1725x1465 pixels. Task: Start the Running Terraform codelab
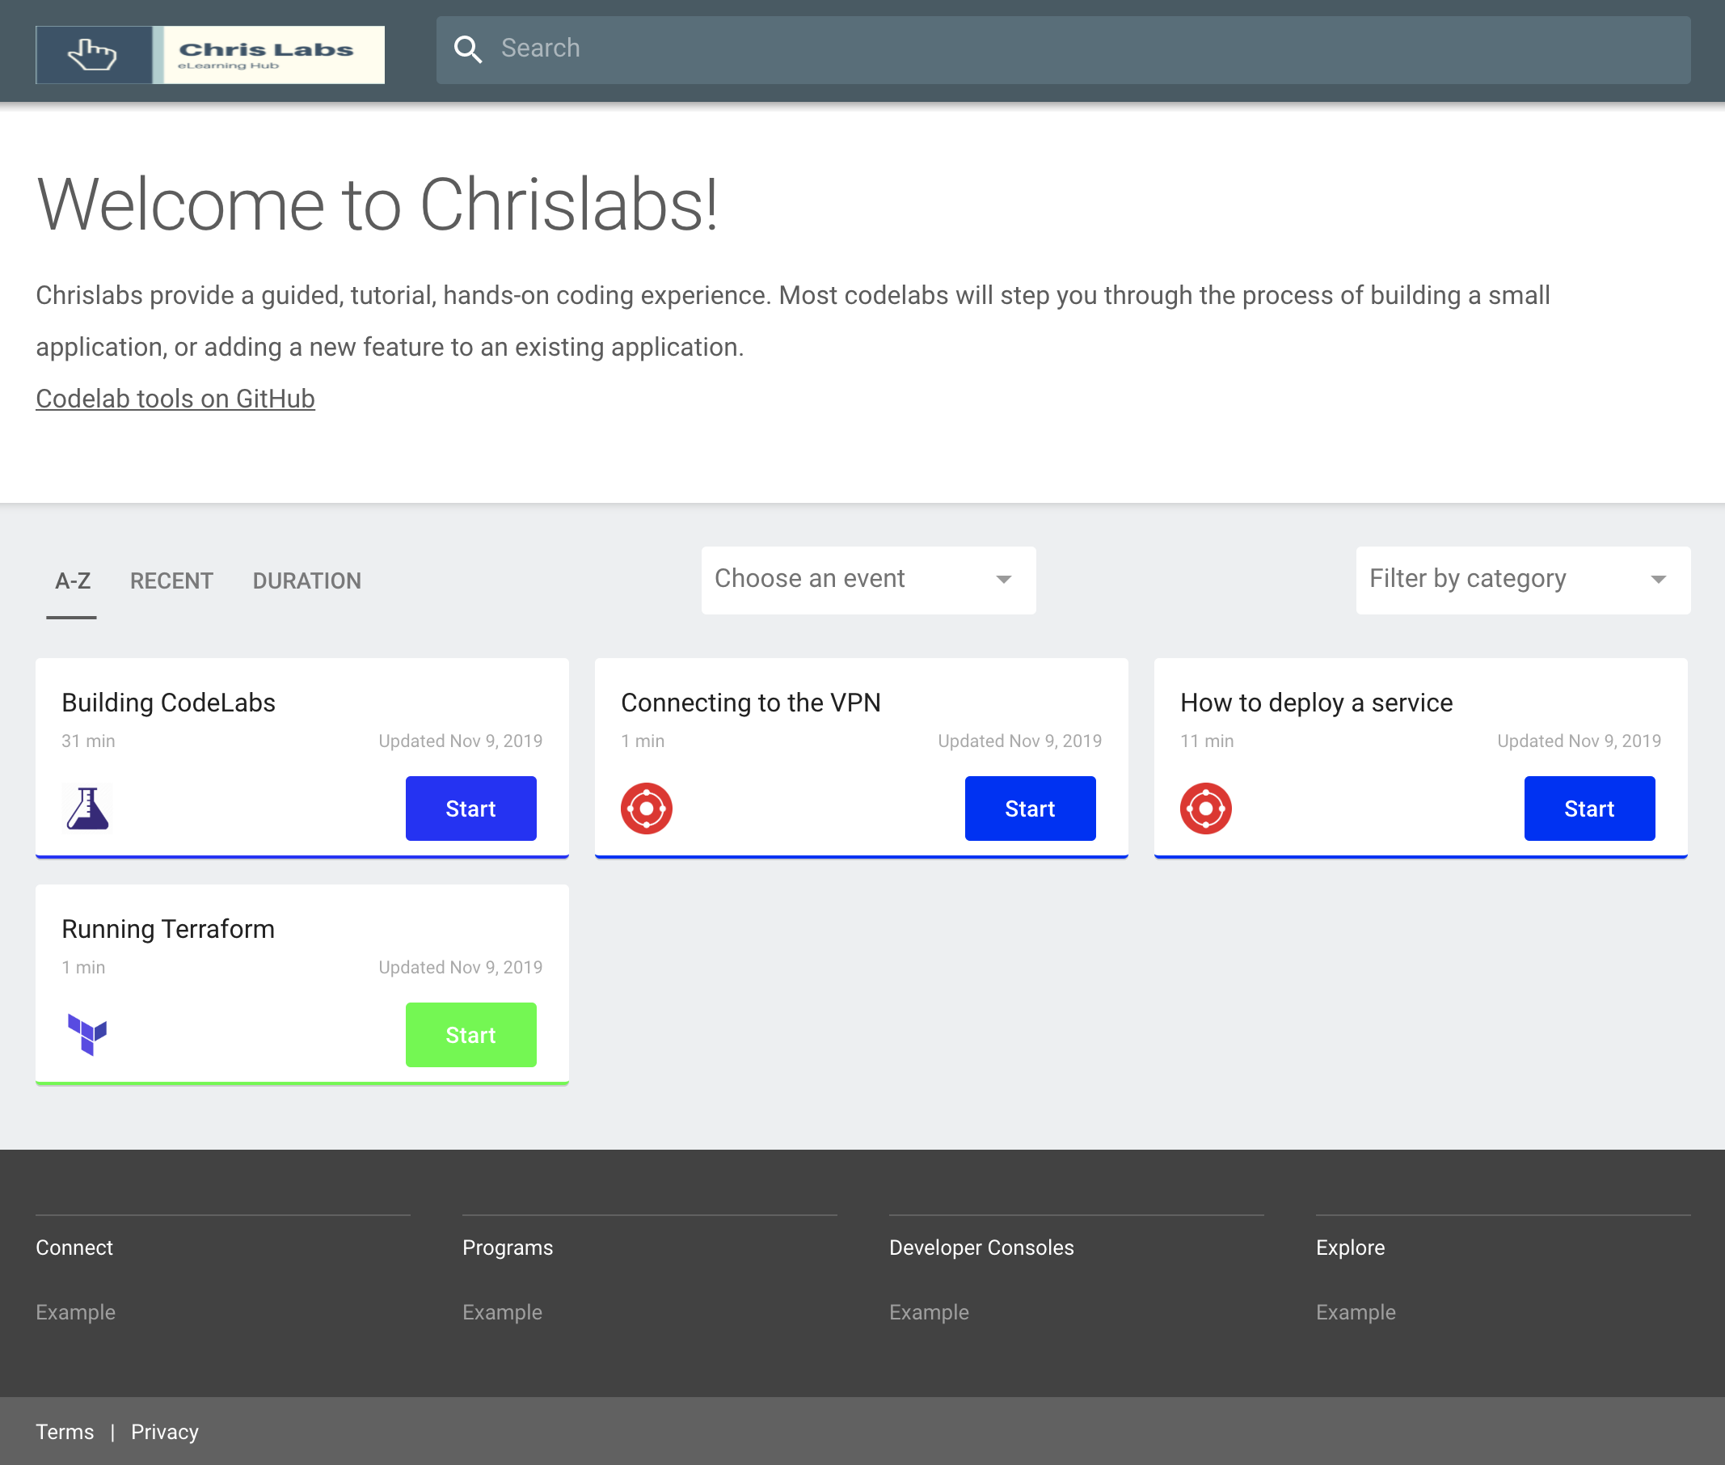470,1034
